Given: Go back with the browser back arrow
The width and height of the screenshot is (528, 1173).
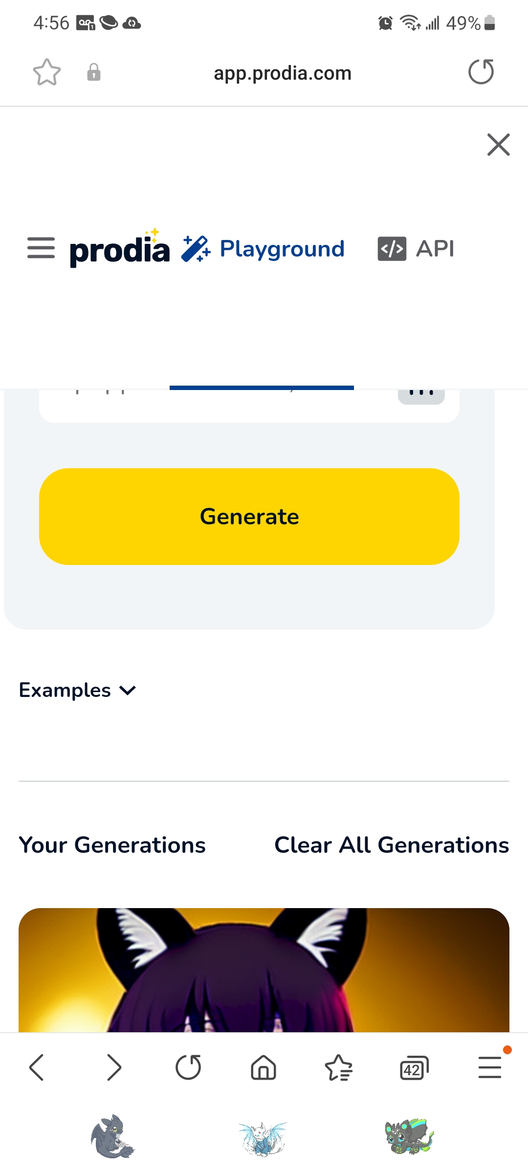Looking at the screenshot, I should 37,1067.
